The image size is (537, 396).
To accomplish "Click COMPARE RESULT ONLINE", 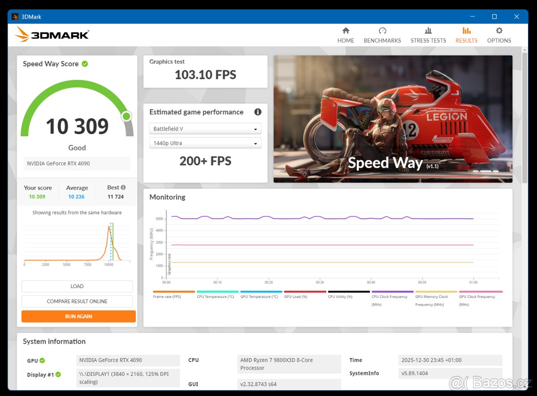I will (x=77, y=301).
